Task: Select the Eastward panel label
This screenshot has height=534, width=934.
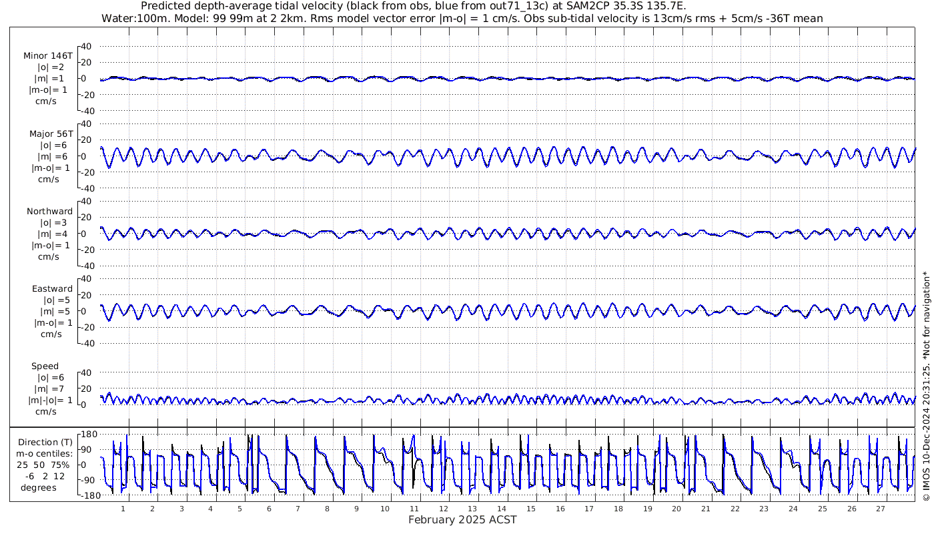Action: pyautogui.click(x=53, y=289)
